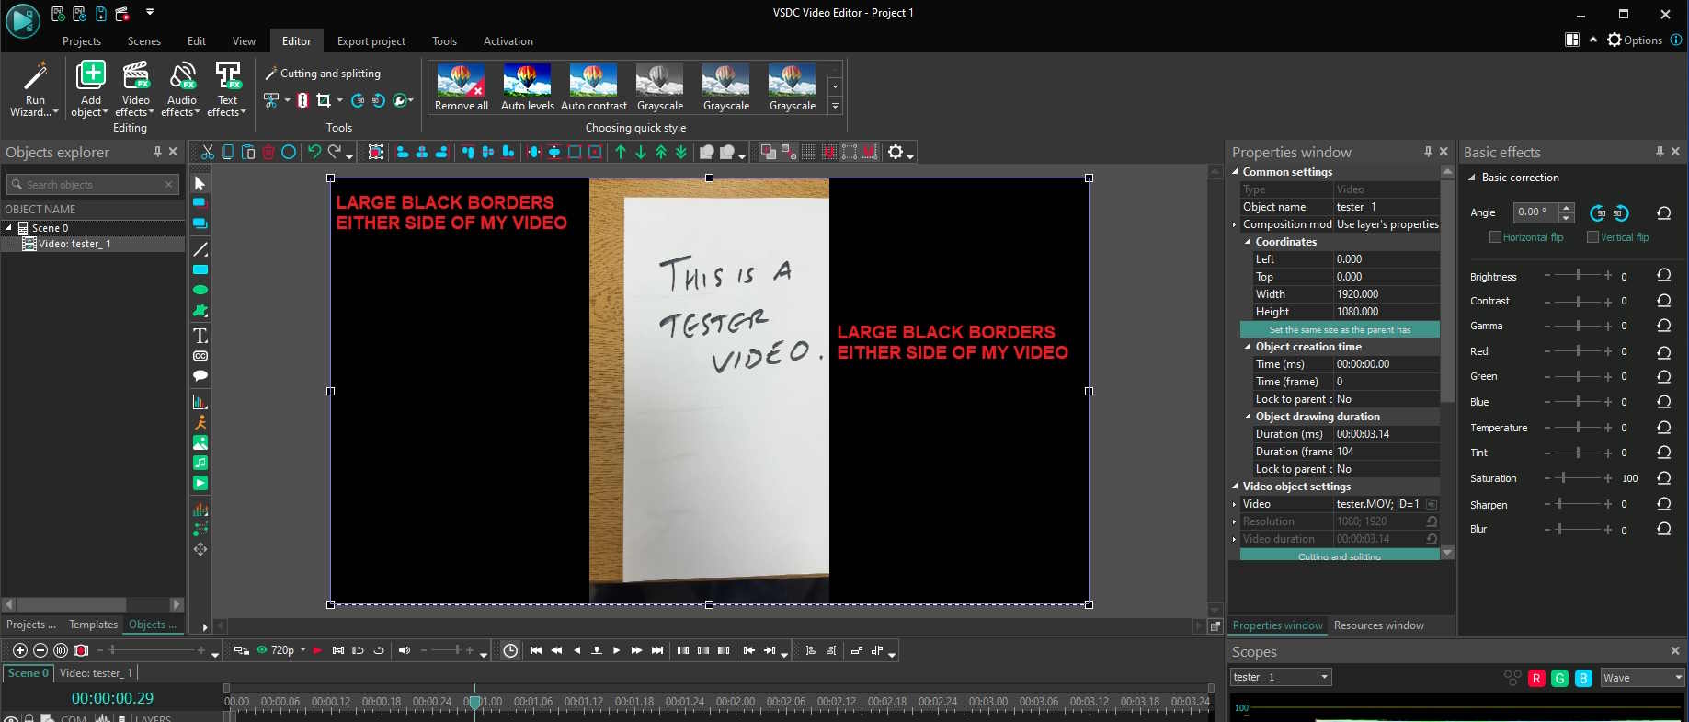Click the Search objects input field
This screenshot has height=722, width=1689.
coord(93,185)
